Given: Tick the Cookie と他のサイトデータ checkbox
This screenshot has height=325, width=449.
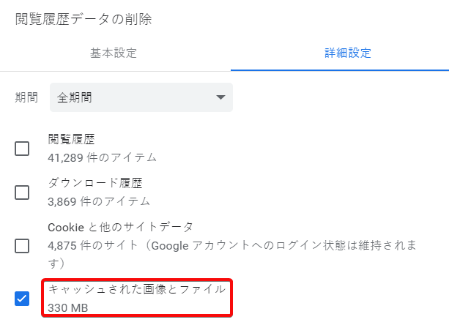Looking at the screenshot, I should coord(22,245).
